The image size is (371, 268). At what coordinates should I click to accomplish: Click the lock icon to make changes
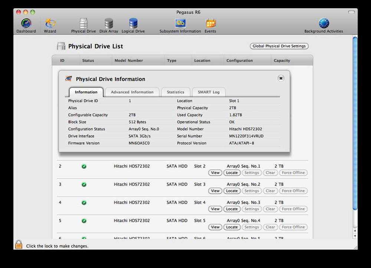pos(19,245)
